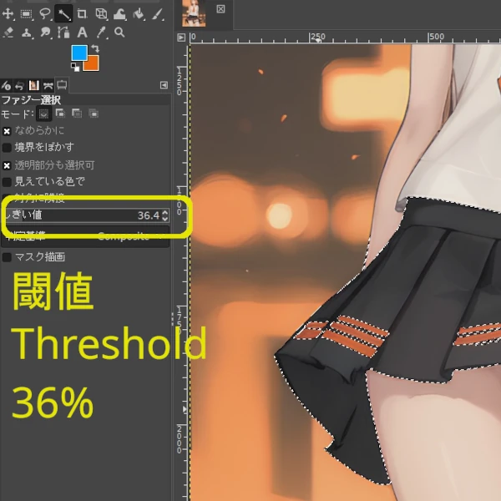
Task: Open the image menu triangle at ruler corner
Action: pos(181,38)
